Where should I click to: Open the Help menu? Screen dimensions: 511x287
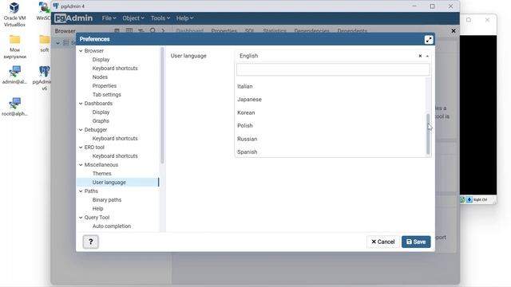(184, 18)
